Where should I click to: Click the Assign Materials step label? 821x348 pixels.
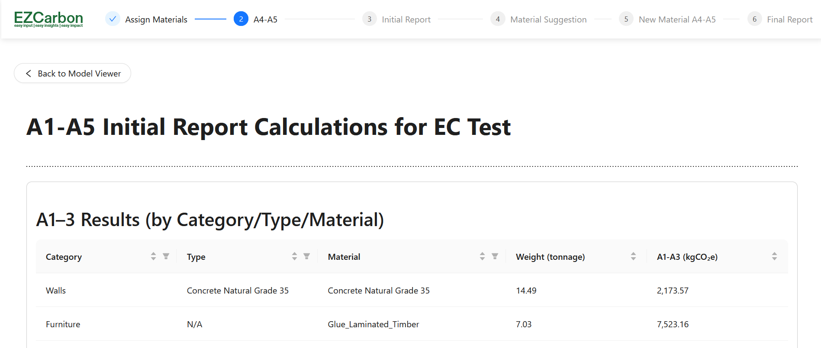pos(156,19)
